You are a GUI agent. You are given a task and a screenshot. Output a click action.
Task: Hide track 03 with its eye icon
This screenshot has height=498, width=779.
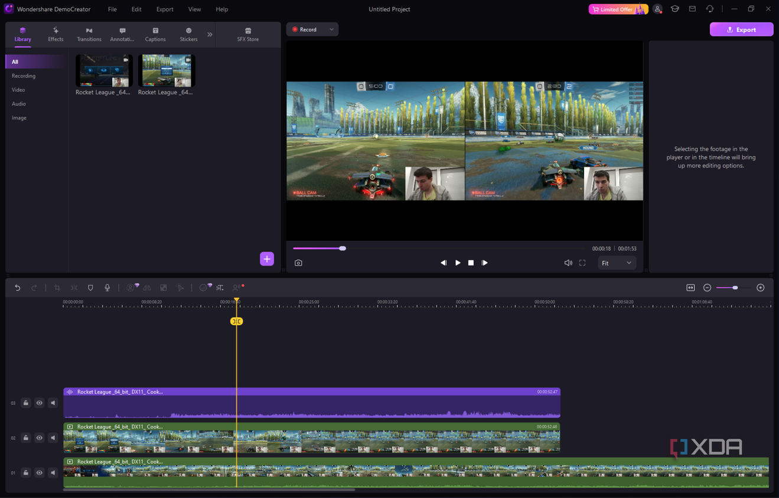coord(40,403)
